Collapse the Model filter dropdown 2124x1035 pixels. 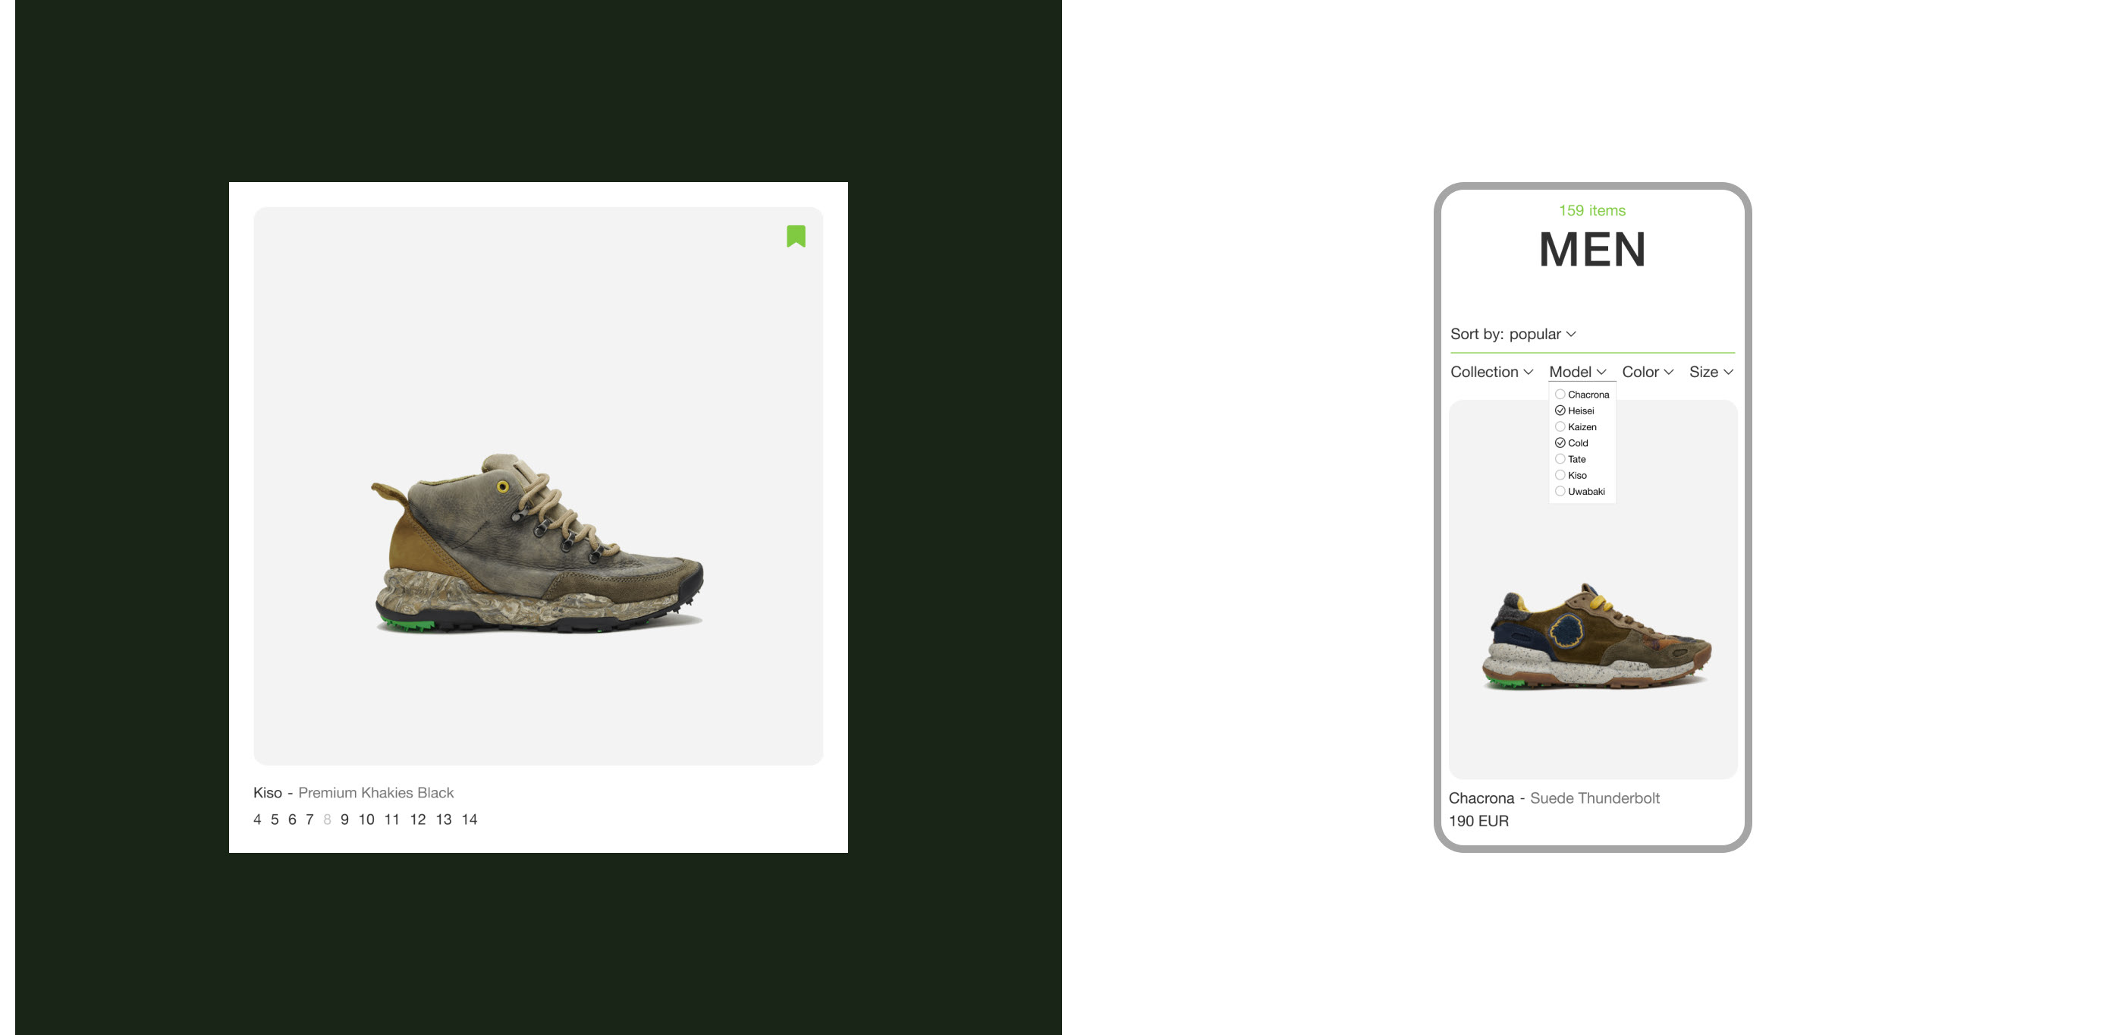coord(1577,372)
